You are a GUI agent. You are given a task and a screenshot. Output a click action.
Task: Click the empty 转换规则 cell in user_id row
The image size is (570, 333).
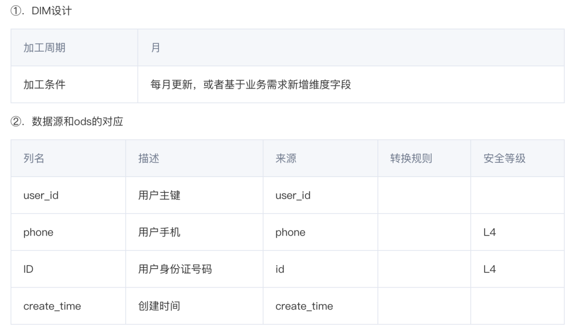point(424,195)
